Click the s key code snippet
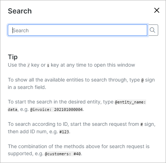Viewport: 166px width, 163px height. click(x=48, y=65)
